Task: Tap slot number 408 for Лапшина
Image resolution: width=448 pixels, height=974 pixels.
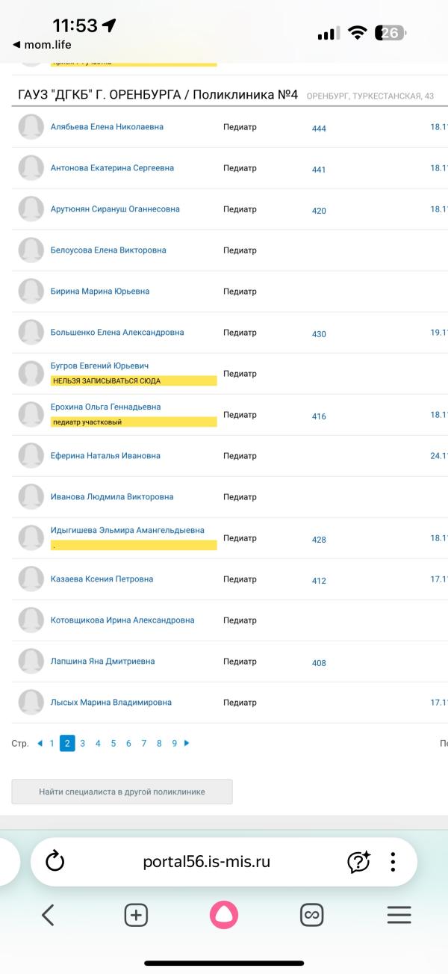Action: tap(319, 663)
